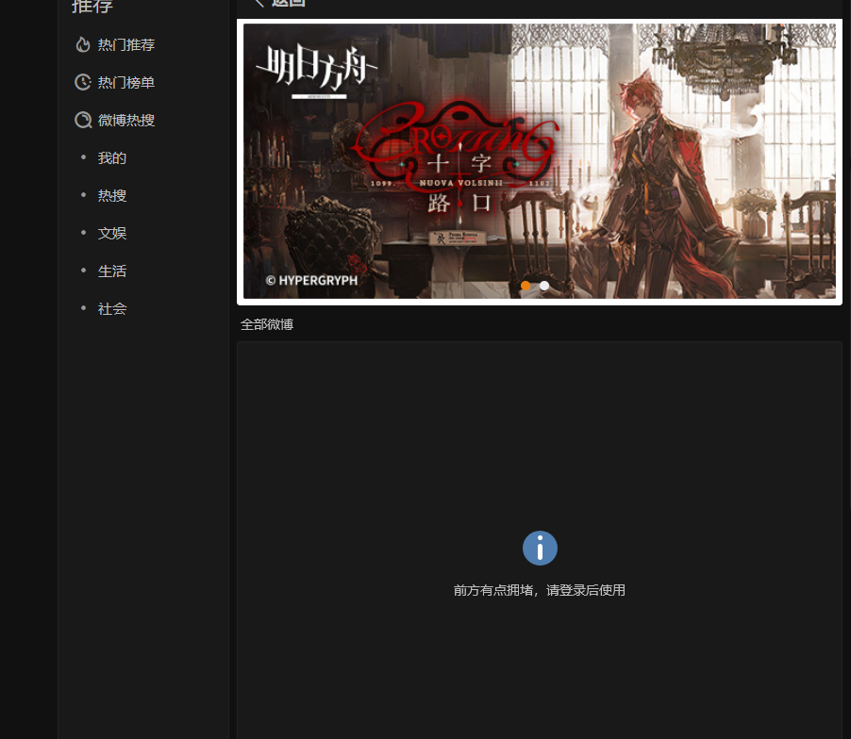Select the 社会 category
The width and height of the screenshot is (851, 739).
(x=112, y=308)
